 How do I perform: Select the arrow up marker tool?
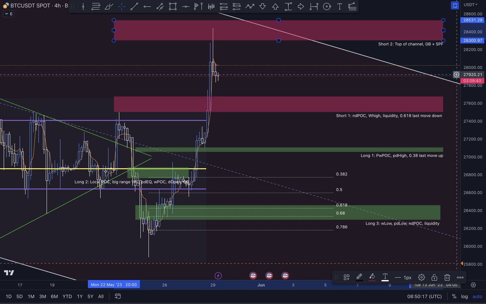click(275, 6)
